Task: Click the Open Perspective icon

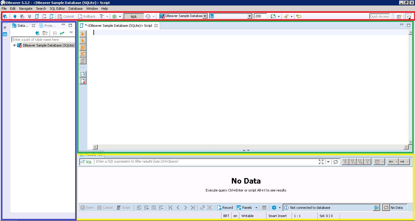Action: click(x=399, y=17)
